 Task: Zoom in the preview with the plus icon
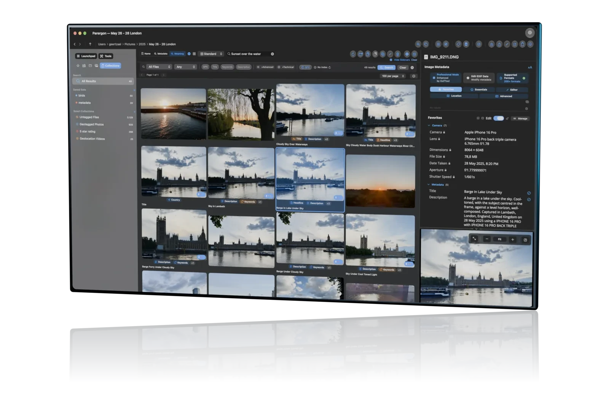(513, 240)
